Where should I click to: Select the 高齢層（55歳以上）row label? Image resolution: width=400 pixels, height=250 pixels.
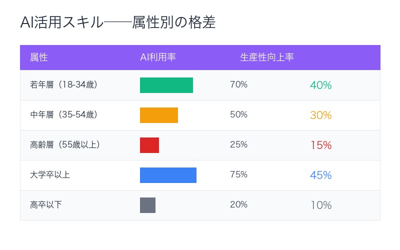point(65,145)
